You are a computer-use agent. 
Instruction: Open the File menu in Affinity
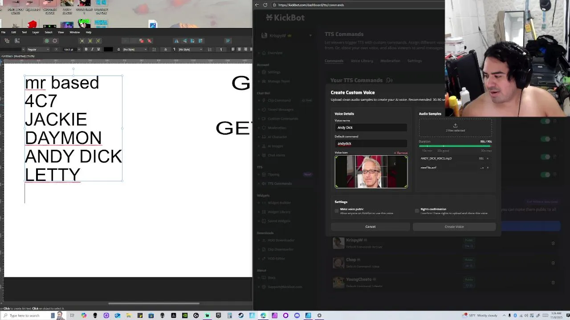coord(3,32)
